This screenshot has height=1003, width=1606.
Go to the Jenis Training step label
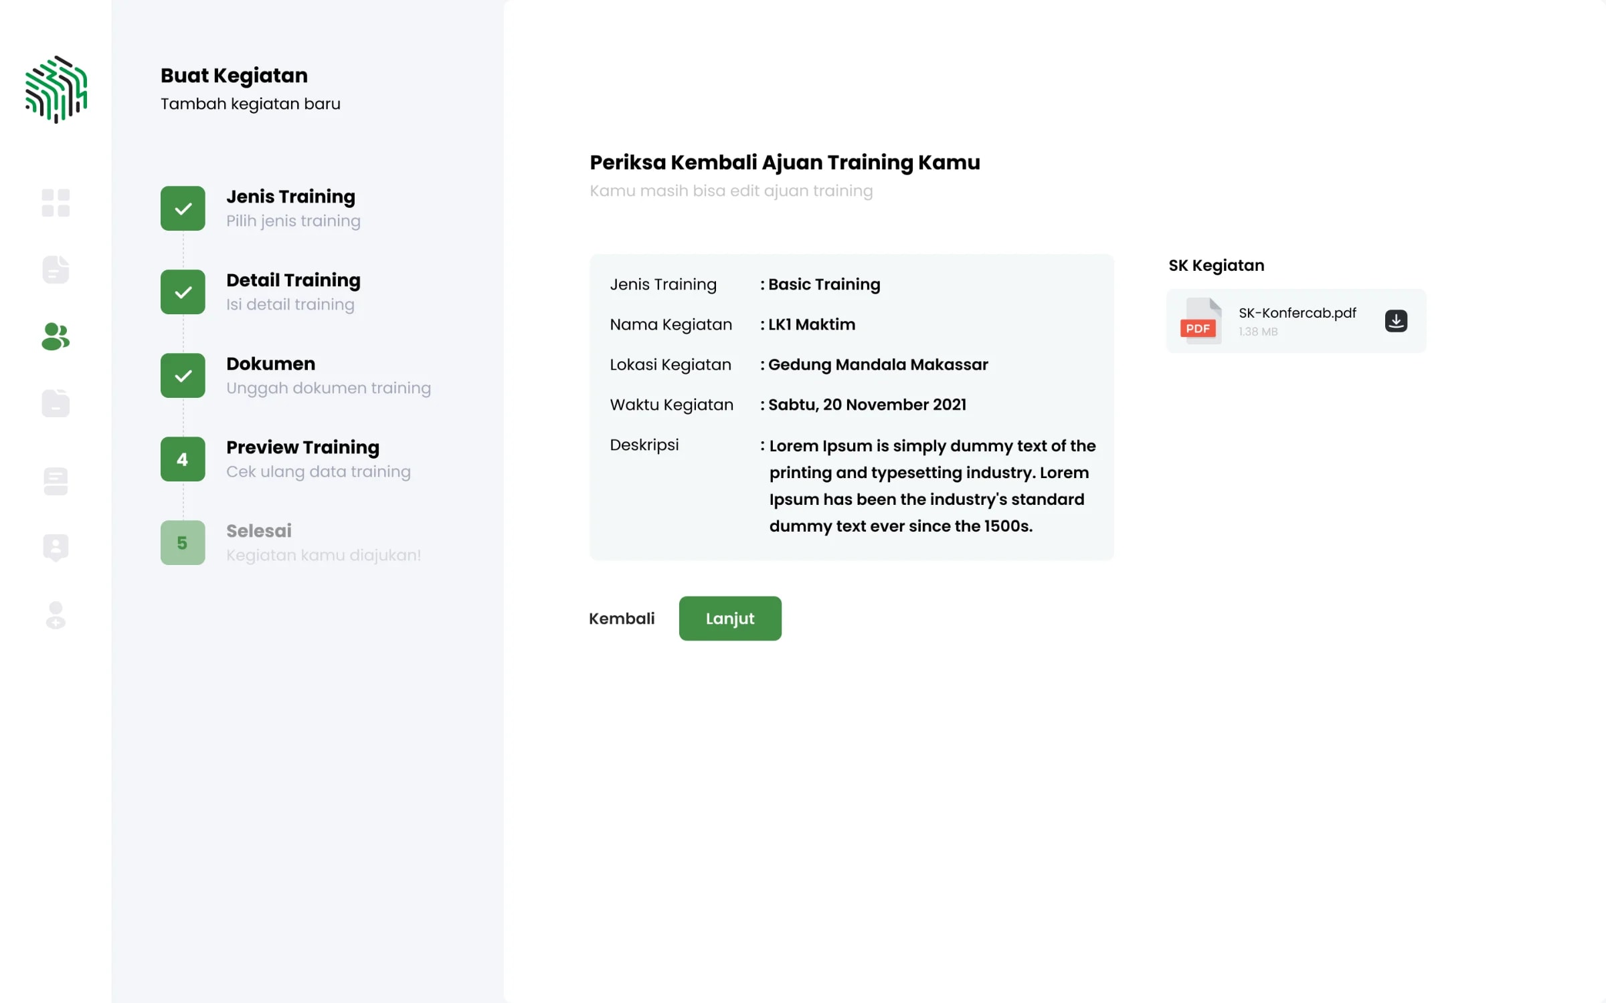[x=290, y=197]
